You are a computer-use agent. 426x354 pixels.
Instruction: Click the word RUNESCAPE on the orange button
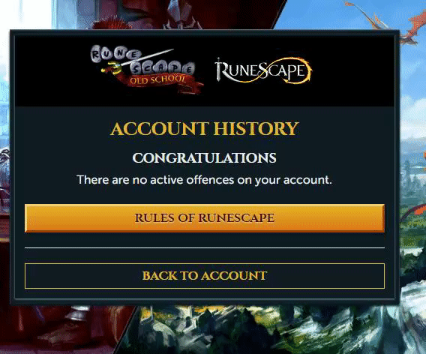click(236, 218)
